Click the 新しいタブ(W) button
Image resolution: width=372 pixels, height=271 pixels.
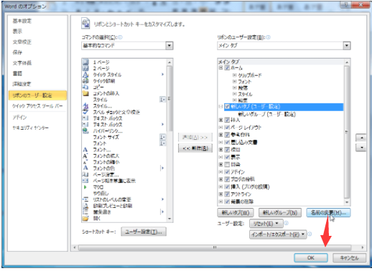point(236,212)
